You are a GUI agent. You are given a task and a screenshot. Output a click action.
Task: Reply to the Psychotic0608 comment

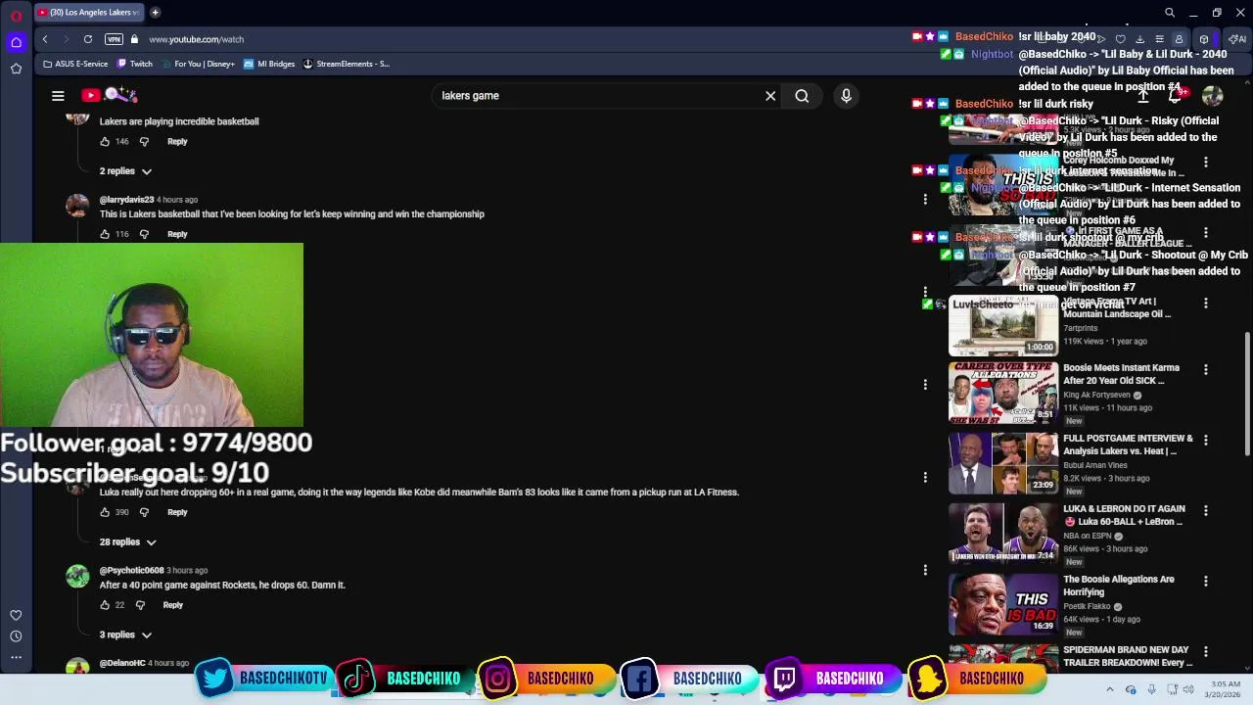click(x=172, y=605)
